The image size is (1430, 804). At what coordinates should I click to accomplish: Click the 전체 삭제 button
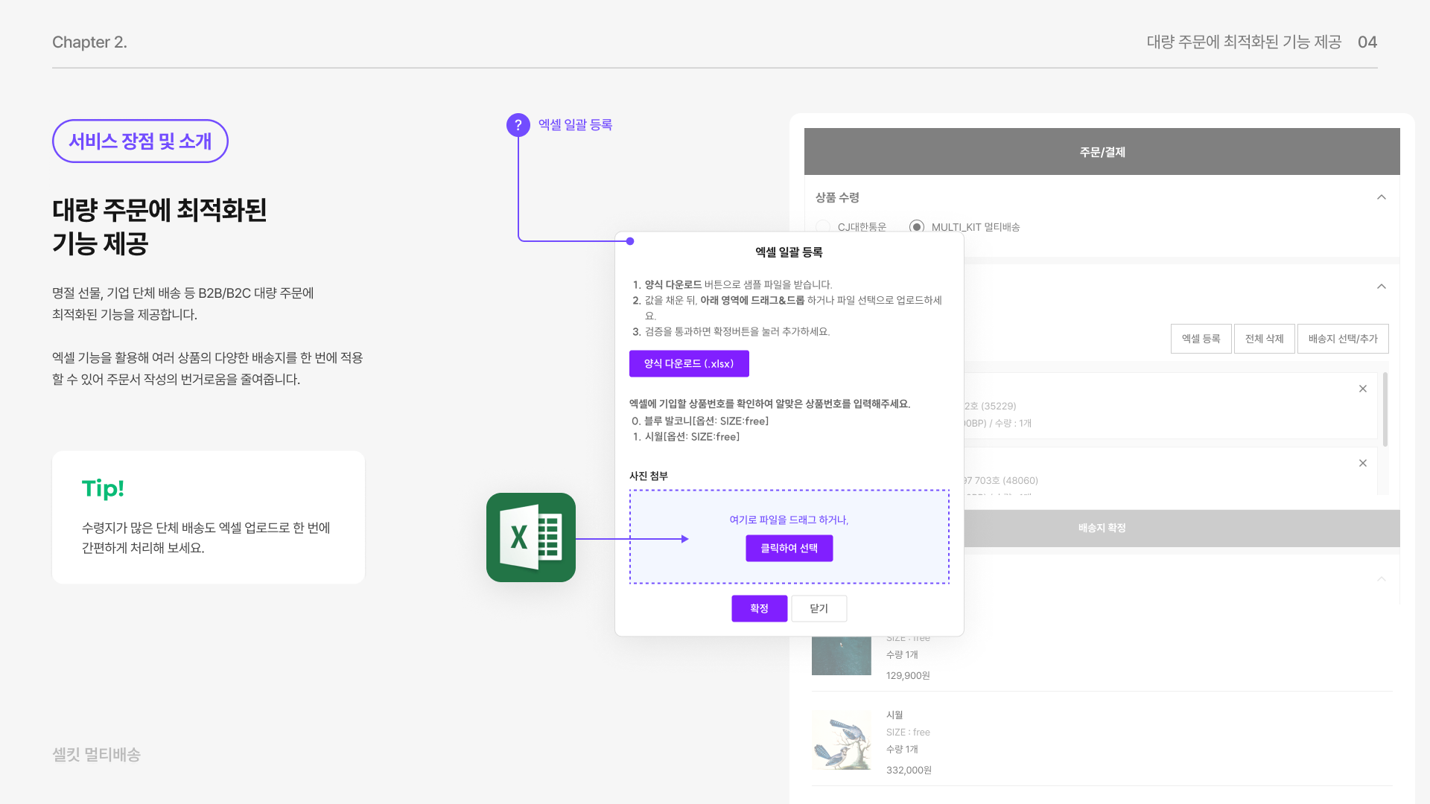tap(1264, 339)
